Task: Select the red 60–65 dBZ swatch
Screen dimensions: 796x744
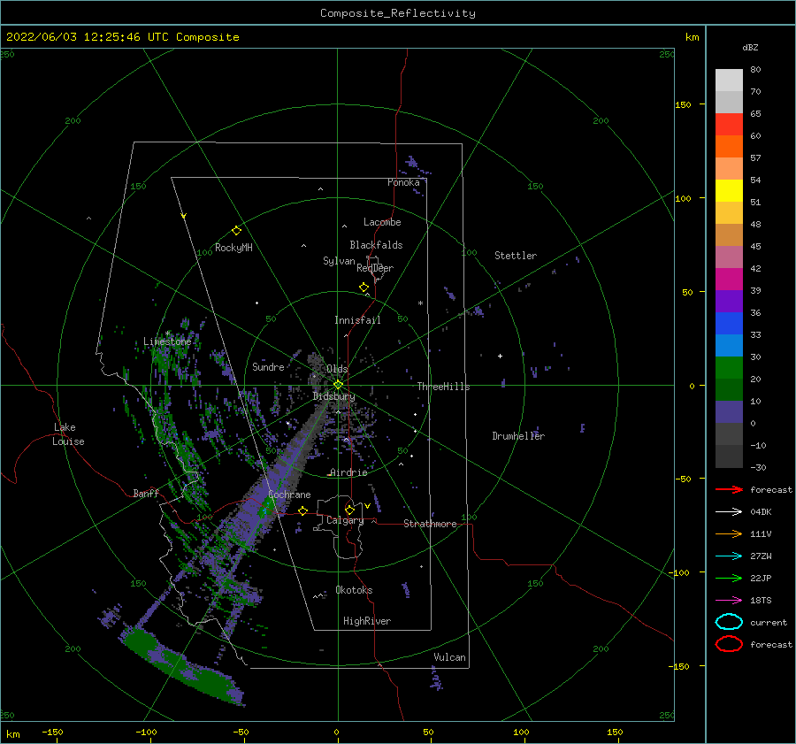Action: [729, 125]
